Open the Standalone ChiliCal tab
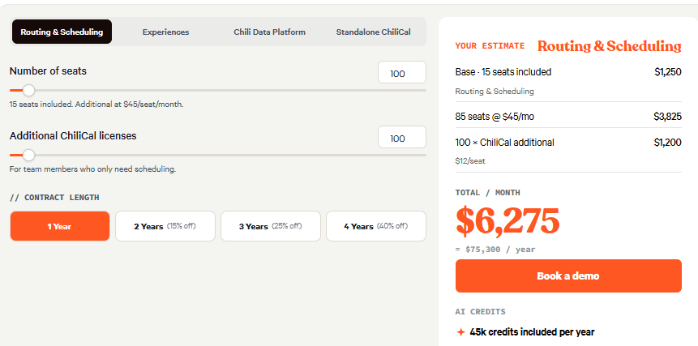The image size is (698, 346). (374, 32)
